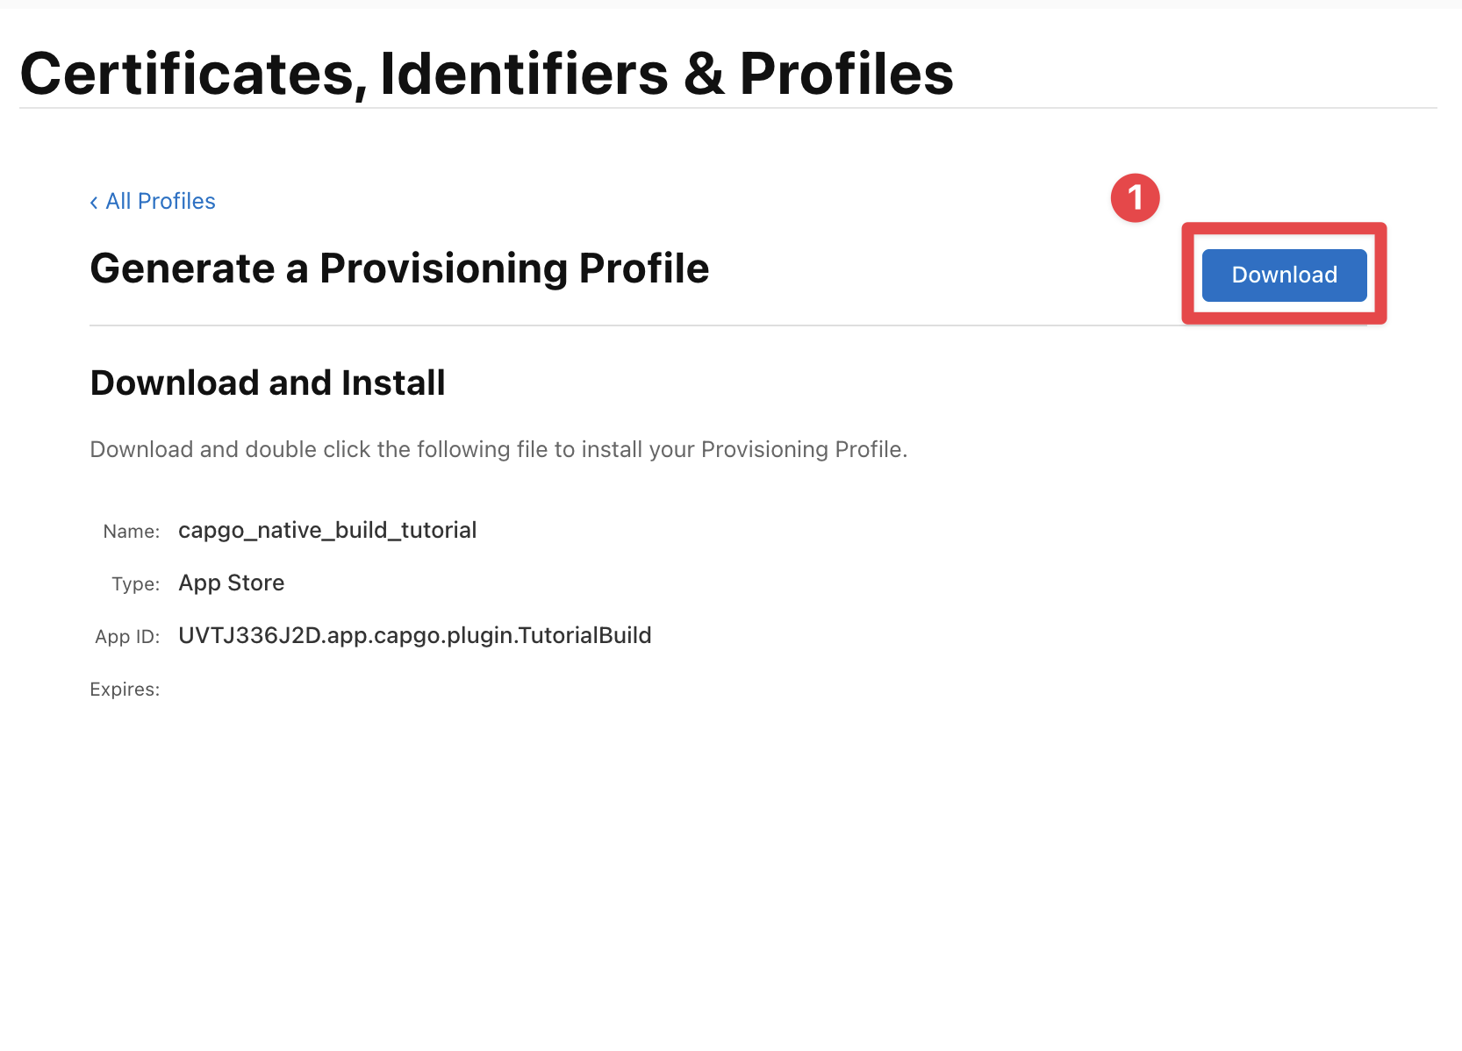Viewport: 1462px width, 1051px height.
Task: Click the Type value App Store
Action: click(x=231, y=583)
